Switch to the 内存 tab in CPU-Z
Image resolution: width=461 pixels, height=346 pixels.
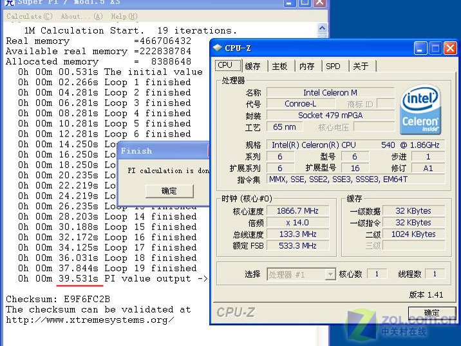click(x=308, y=66)
